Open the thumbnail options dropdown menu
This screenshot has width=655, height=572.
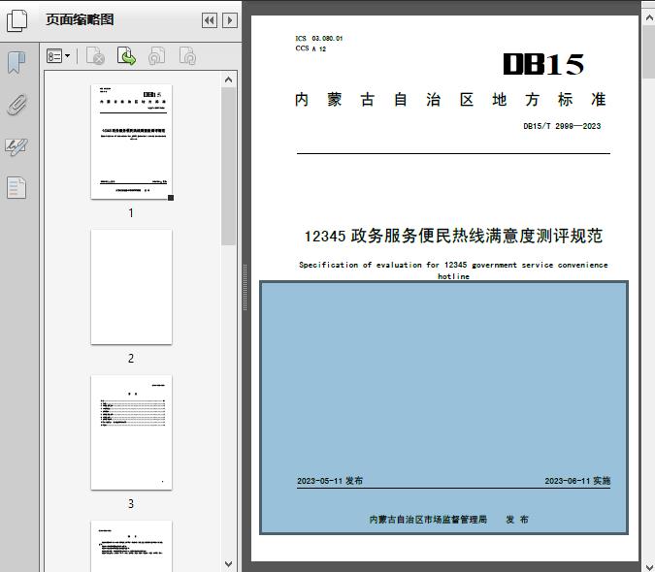[58, 57]
